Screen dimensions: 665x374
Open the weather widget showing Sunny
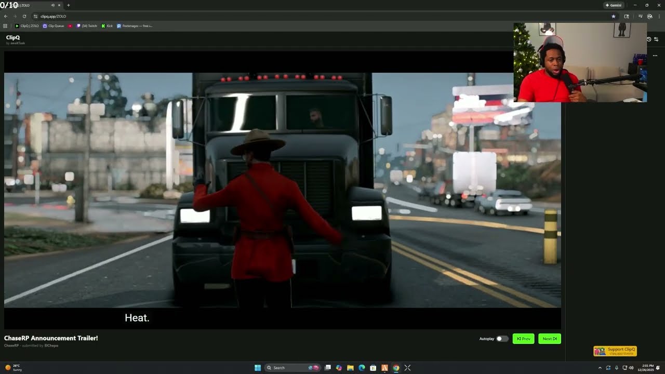point(14,368)
